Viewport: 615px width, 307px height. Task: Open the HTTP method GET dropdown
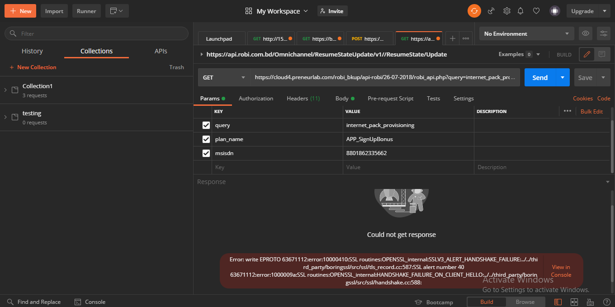224,77
